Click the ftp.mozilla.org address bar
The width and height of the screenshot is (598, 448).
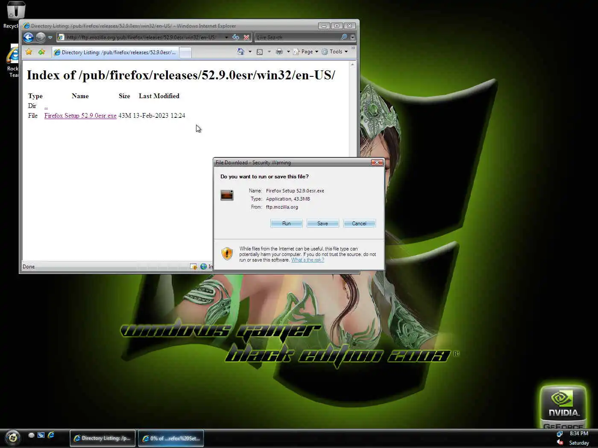tap(141, 38)
